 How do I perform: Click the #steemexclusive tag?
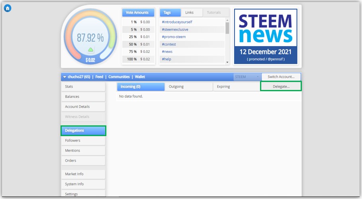click(175, 29)
